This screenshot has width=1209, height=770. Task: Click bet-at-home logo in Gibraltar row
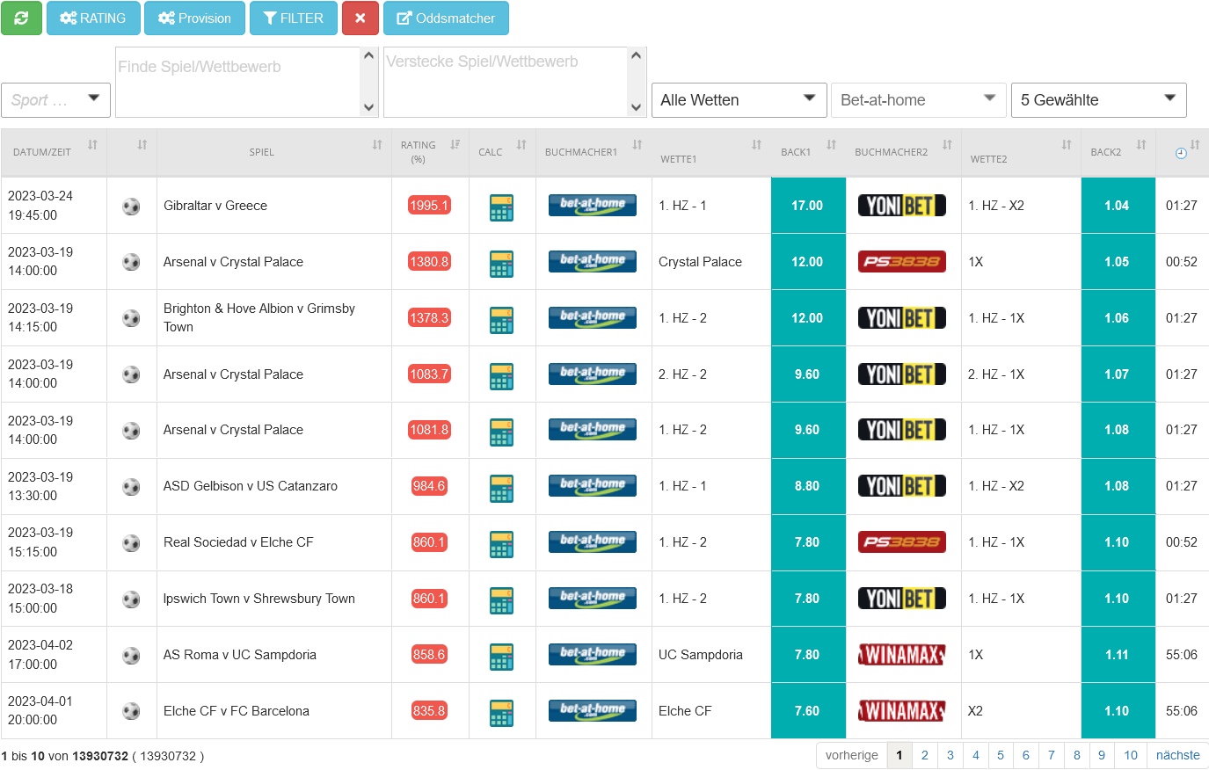(593, 205)
